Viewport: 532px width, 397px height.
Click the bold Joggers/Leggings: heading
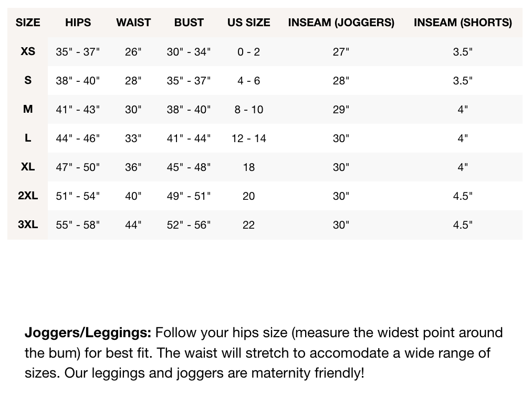(88, 332)
